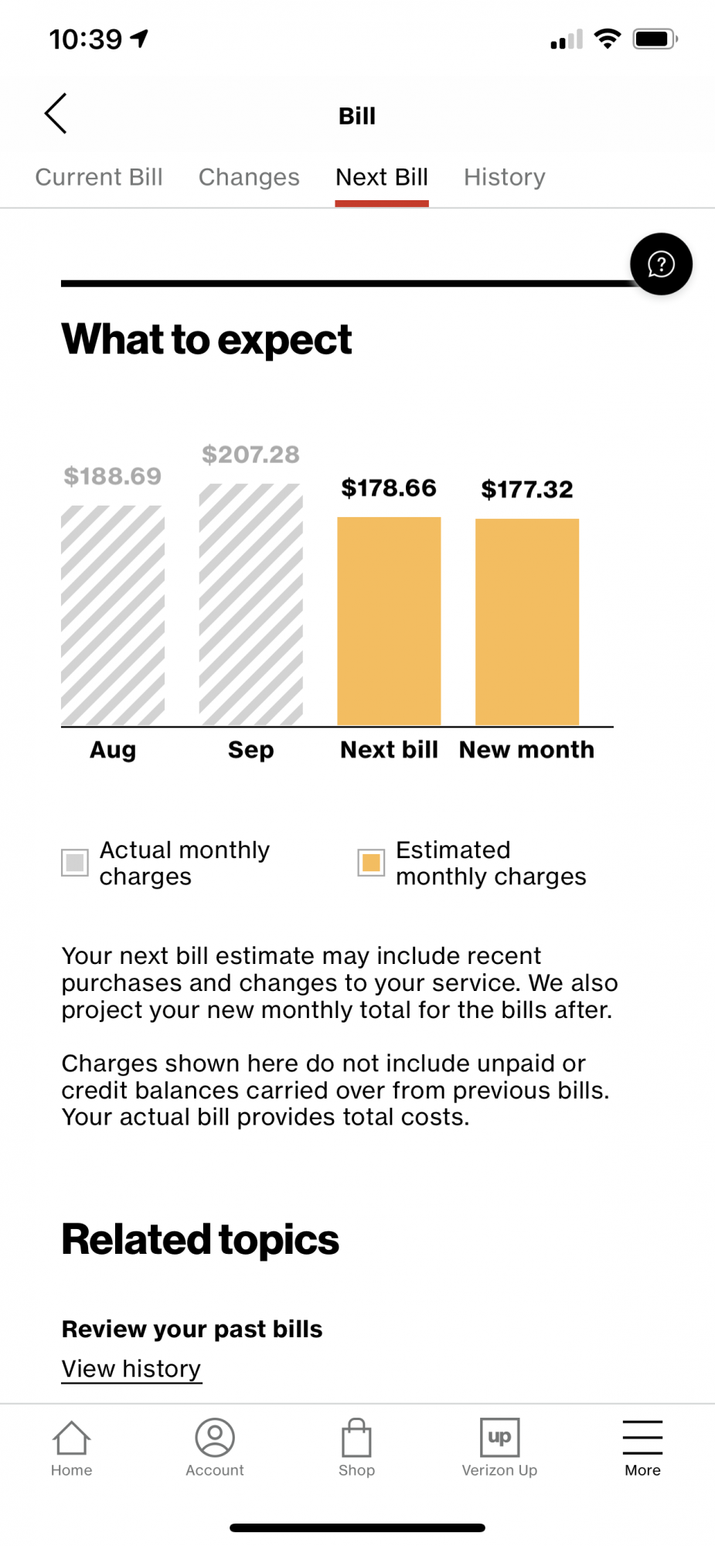Tap the orange Estimated monthly charges swatch
Image resolution: width=715 pixels, height=1546 pixels.
click(x=371, y=863)
